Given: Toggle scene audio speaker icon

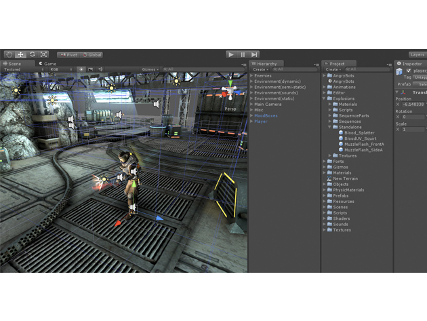Looking at the screenshot, I should (x=100, y=69).
